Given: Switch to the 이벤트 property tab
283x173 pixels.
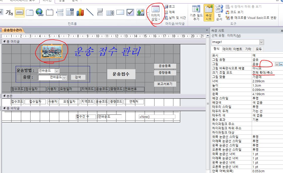Looking at the screenshot, I should click(x=237, y=49).
